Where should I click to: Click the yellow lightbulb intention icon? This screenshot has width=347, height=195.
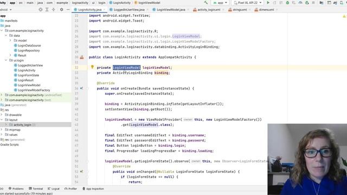coord(92,67)
